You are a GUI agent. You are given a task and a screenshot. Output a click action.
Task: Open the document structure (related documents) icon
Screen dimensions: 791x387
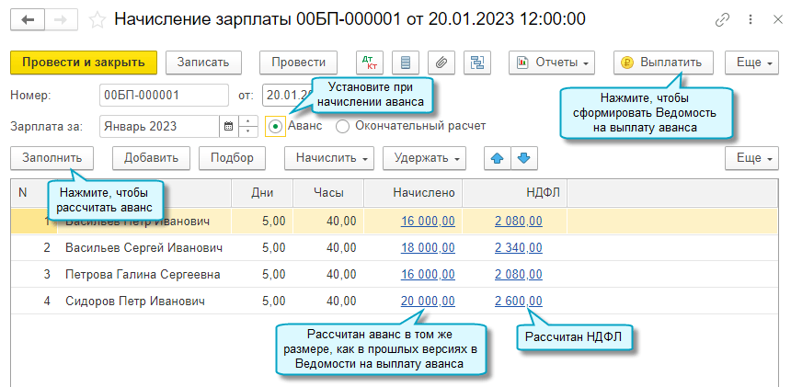pyautogui.click(x=477, y=63)
